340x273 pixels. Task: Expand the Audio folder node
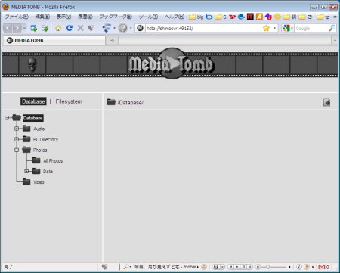[17, 129]
